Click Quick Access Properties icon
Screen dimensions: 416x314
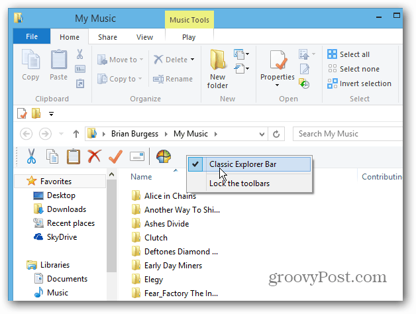tap(22, 113)
